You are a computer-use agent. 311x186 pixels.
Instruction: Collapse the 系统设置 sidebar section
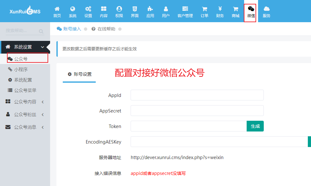[25, 47]
